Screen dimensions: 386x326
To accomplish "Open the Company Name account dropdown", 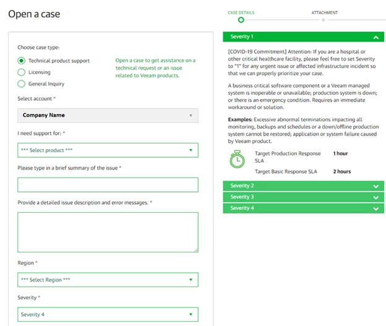I will [x=108, y=115].
